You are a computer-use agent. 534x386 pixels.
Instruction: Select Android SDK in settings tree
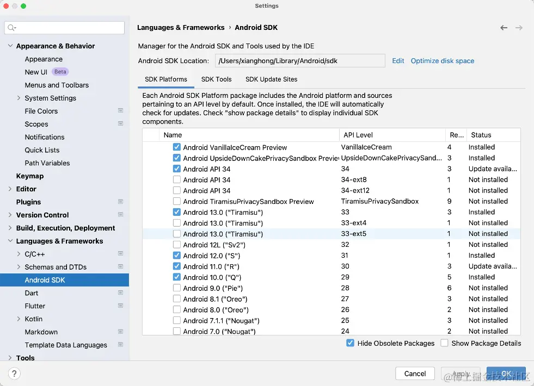pyautogui.click(x=64, y=280)
